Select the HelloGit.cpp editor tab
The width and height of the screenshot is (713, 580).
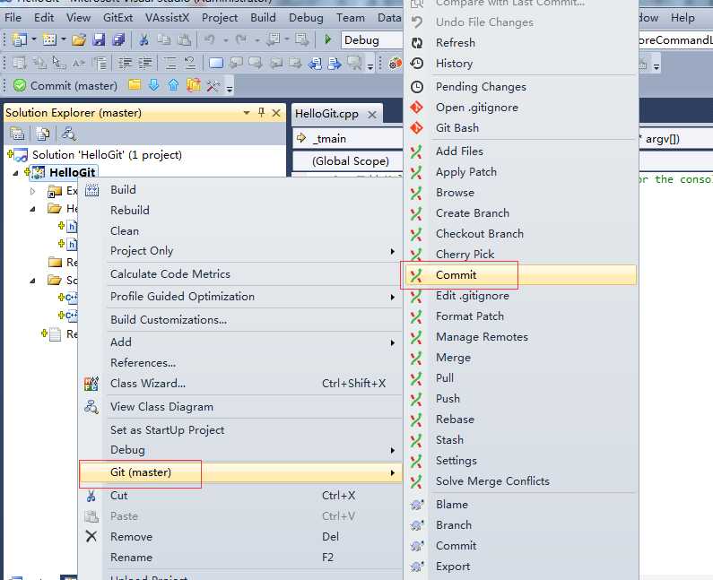click(x=326, y=114)
